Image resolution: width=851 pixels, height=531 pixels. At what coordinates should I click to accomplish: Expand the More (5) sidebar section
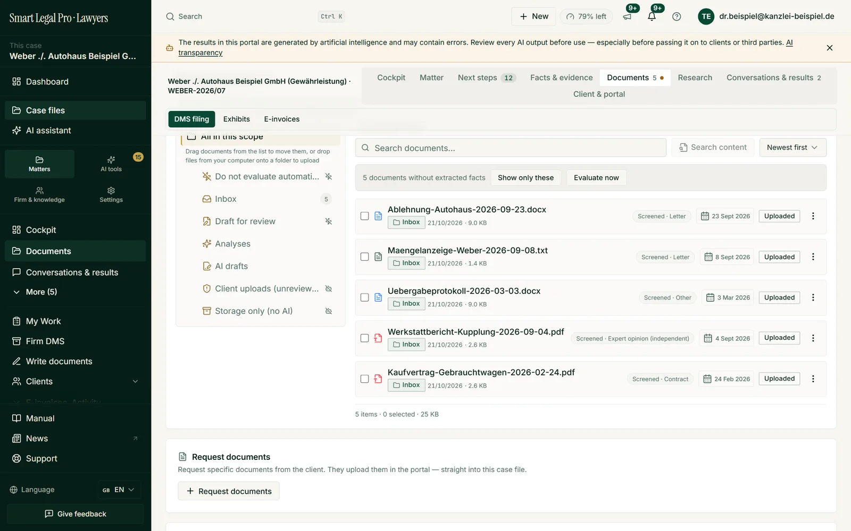75,292
